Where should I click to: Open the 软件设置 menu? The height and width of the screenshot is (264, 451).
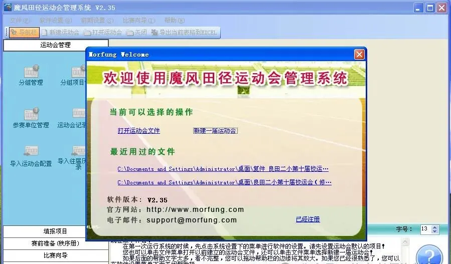click(56, 21)
